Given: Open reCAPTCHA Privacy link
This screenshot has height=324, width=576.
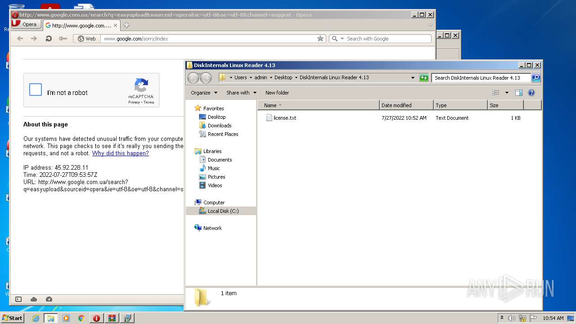Looking at the screenshot, I should coord(134,102).
